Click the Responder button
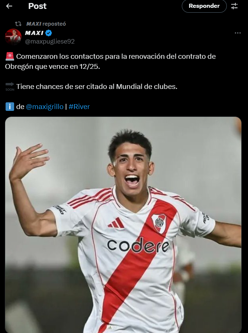248x333 pixels. click(x=204, y=6)
